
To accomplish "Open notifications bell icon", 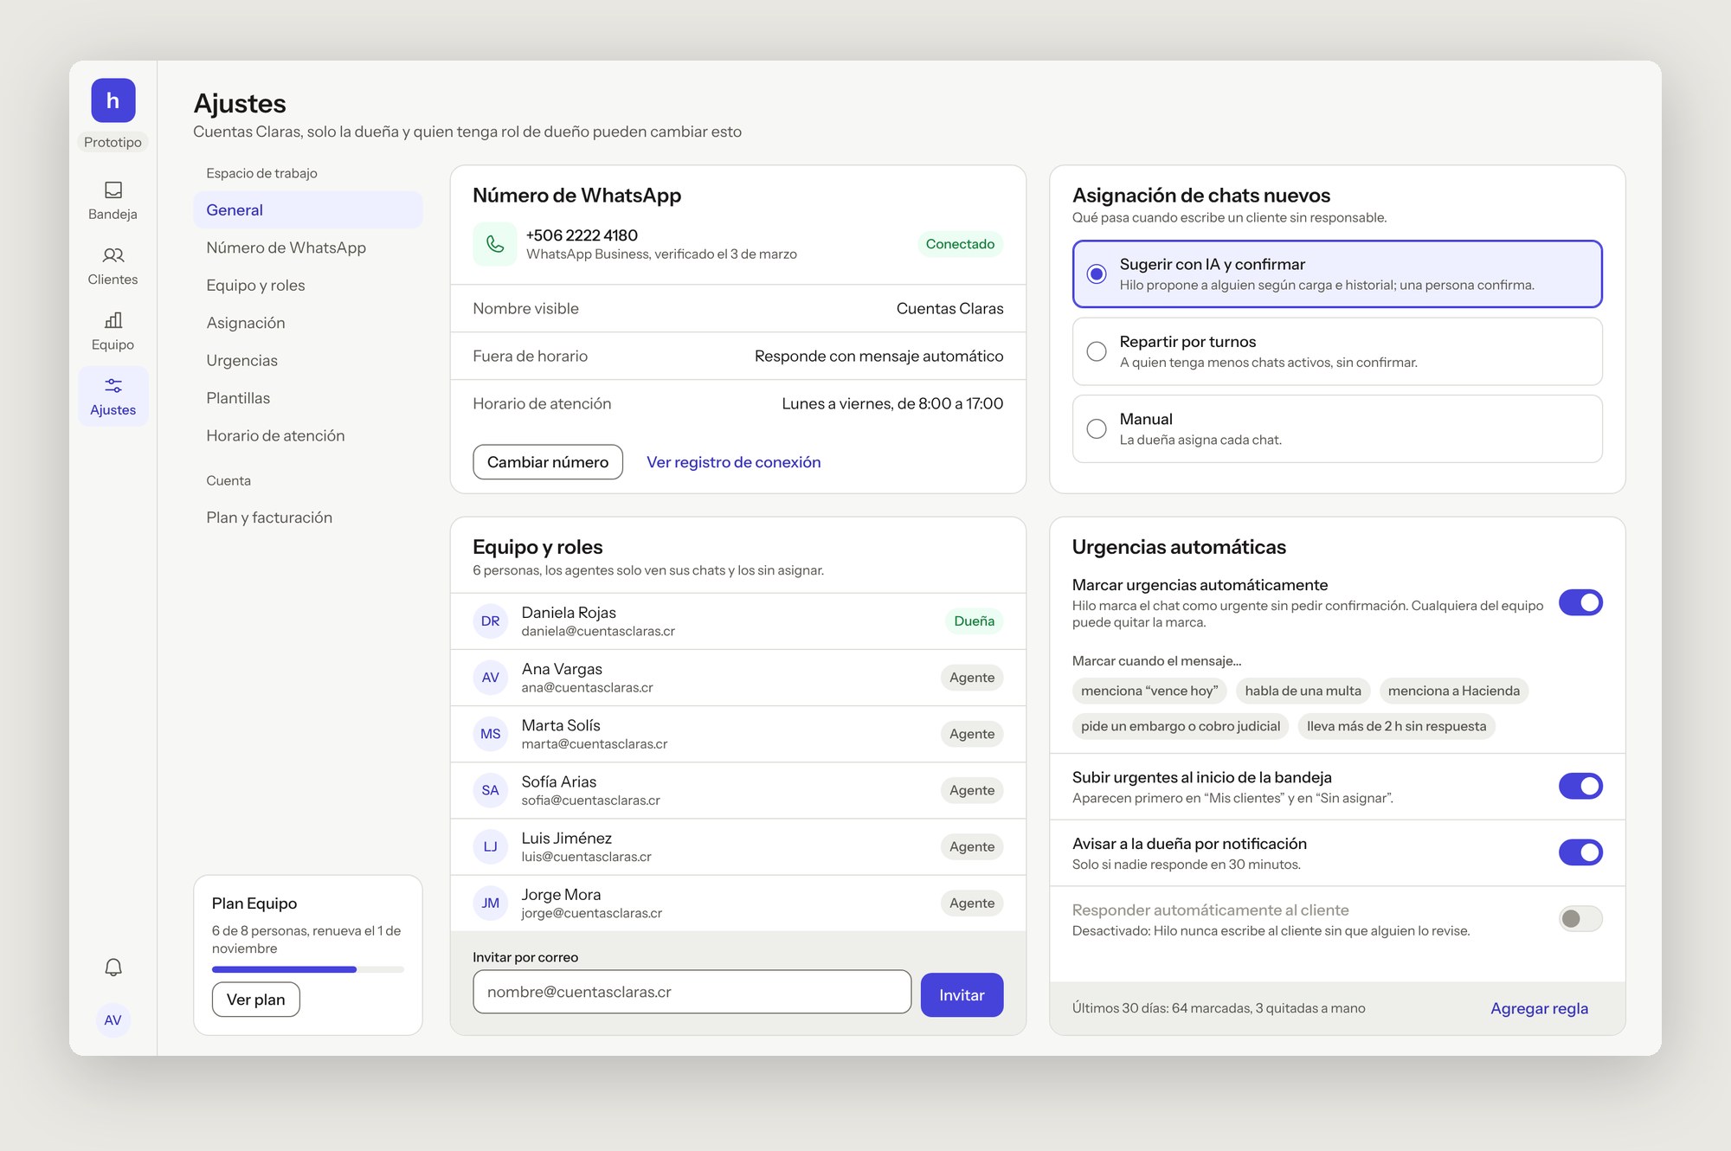I will click(x=113, y=967).
